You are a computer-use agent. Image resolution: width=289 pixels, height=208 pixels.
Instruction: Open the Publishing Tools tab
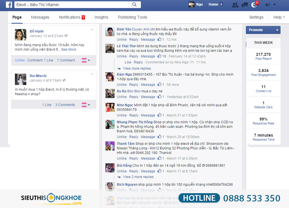point(132,17)
